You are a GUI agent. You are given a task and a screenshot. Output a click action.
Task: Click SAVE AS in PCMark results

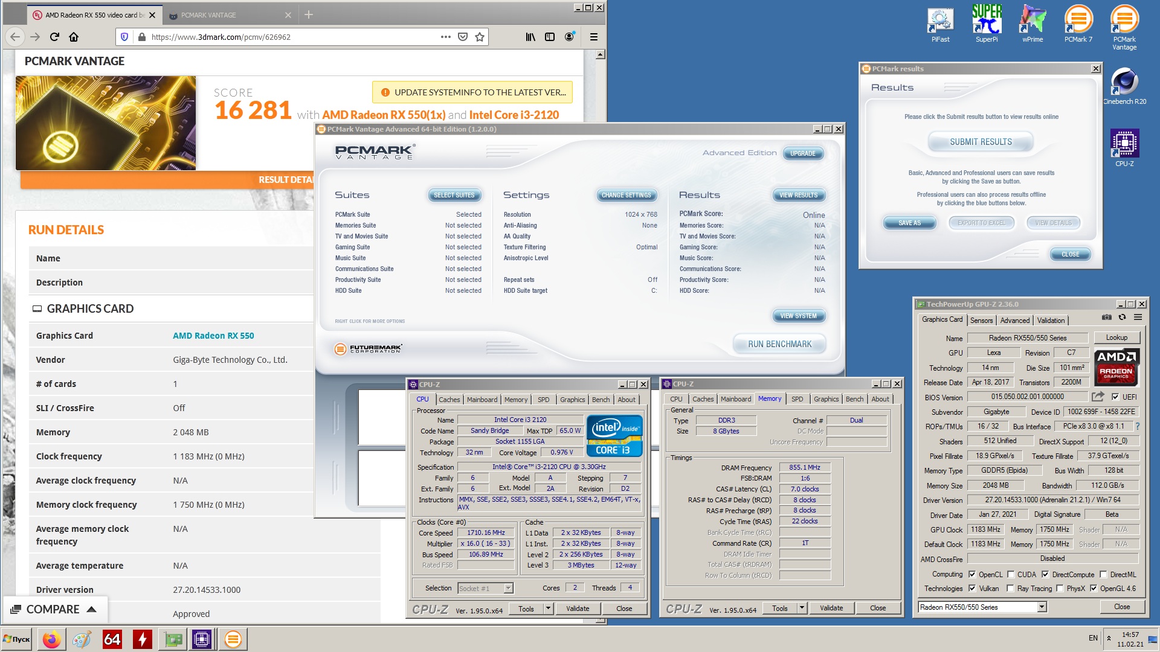click(x=909, y=223)
